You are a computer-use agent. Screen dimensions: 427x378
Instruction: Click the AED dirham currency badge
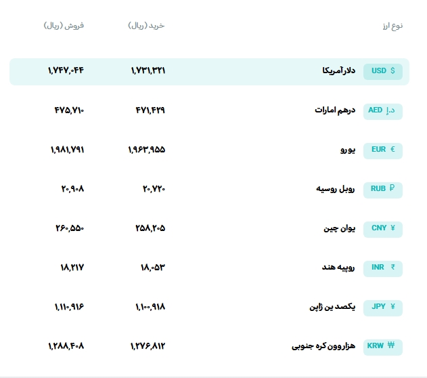pyautogui.click(x=383, y=111)
